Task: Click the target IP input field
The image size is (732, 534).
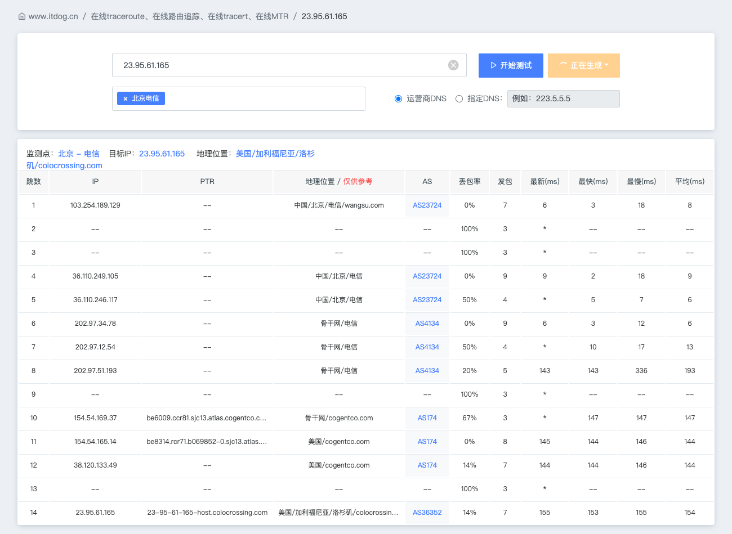Action: coord(289,65)
